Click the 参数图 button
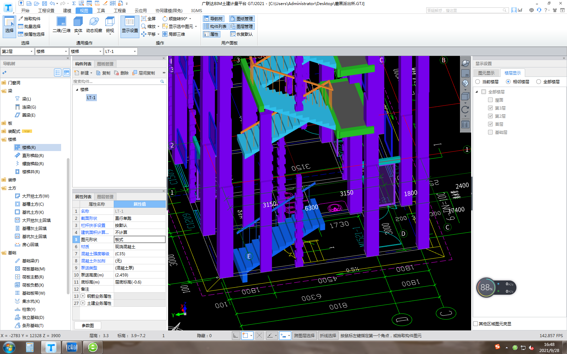 pyautogui.click(x=88, y=325)
